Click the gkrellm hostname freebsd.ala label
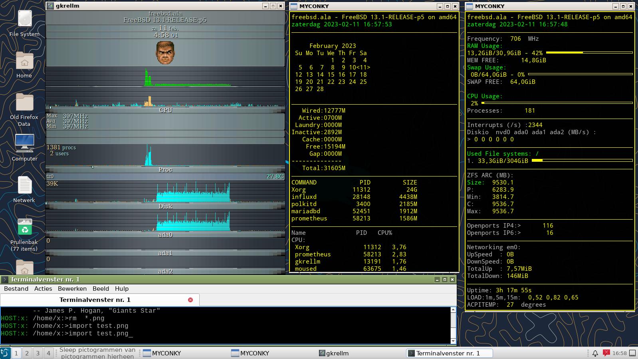 click(x=165, y=14)
